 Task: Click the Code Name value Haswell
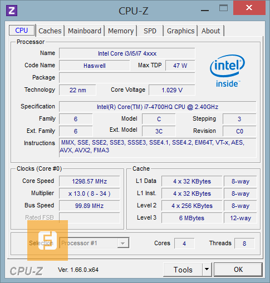tap(95, 66)
